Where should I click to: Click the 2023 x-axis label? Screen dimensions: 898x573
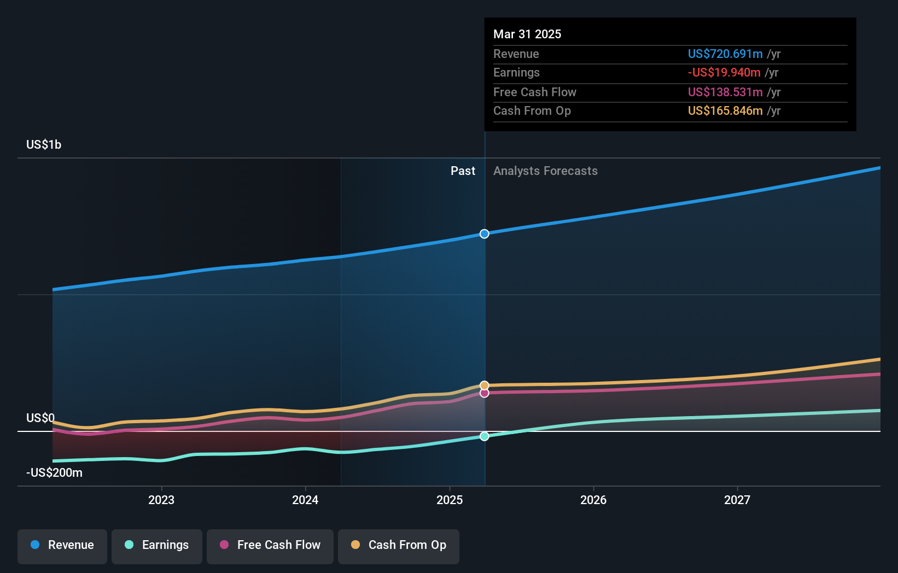click(161, 500)
